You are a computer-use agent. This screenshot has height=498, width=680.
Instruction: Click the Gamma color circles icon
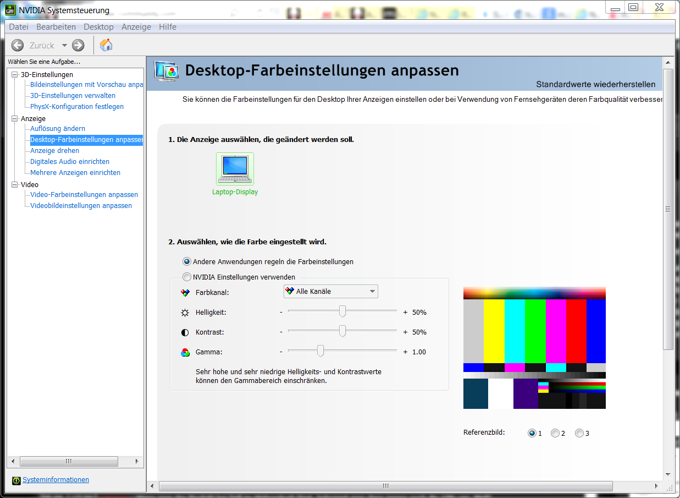point(185,352)
